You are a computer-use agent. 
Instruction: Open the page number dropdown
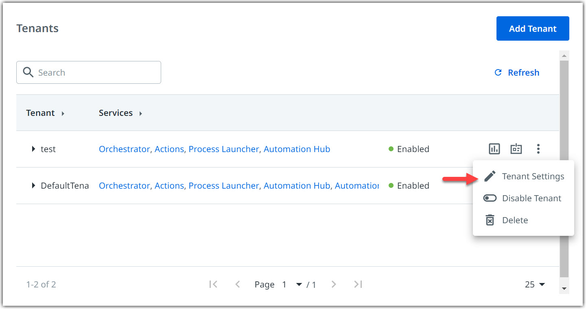pyautogui.click(x=299, y=284)
